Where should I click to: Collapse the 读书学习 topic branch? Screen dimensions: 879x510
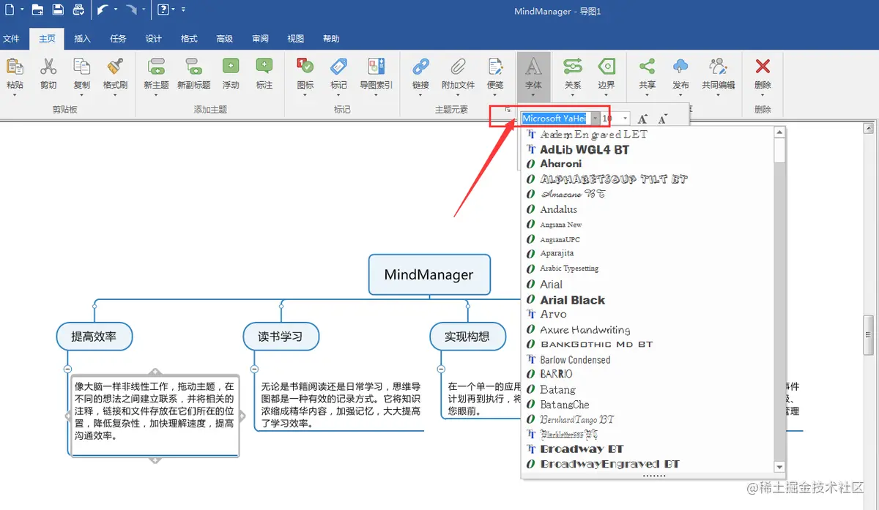click(x=254, y=369)
